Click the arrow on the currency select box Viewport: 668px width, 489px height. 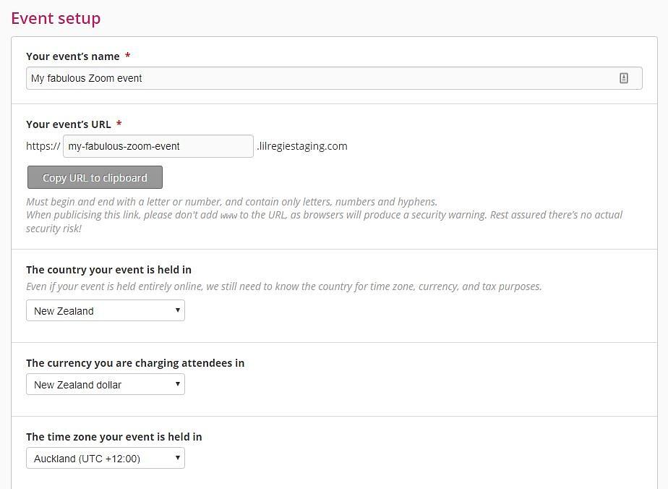tap(178, 383)
